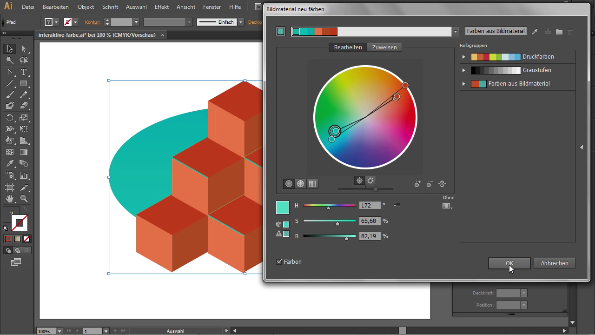Collapse the color groups storage arrow
Viewport: 595px width, 335px height.
point(582,147)
